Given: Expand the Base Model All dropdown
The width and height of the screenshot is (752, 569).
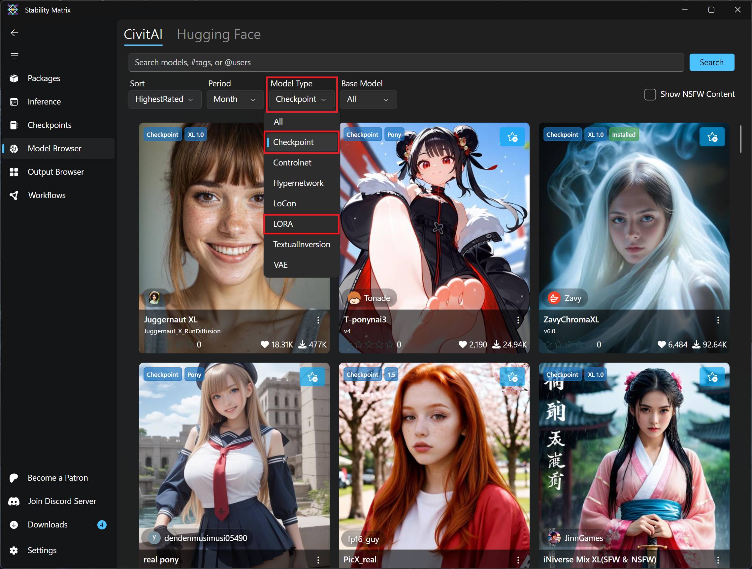Looking at the screenshot, I should coord(368,99).
